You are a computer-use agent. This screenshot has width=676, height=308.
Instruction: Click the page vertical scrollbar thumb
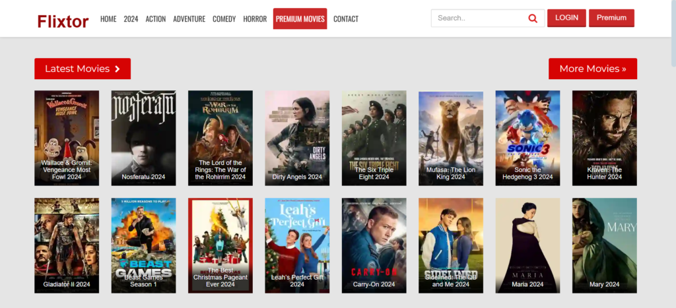click(x=673, y=33)
